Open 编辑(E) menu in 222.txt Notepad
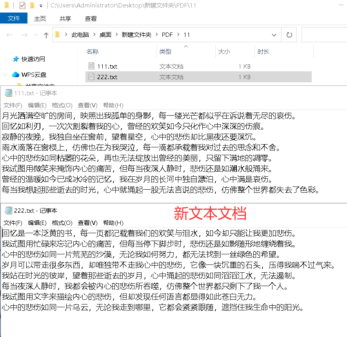347x337 pixels. pos(37,223)
